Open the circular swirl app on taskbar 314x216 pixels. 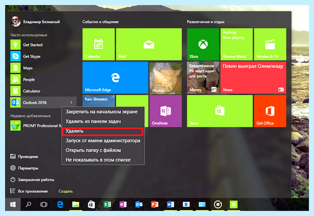218,205
